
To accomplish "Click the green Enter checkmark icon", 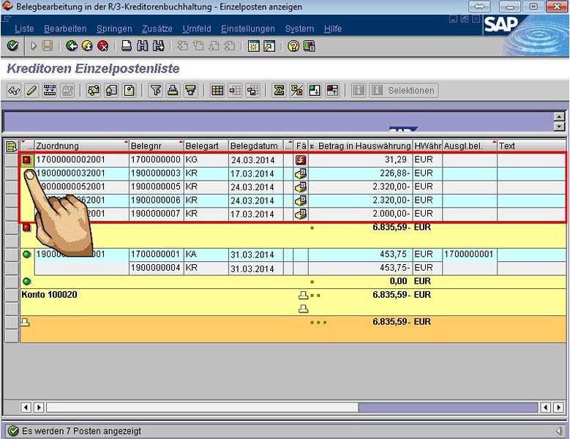I will click(13, 46).
